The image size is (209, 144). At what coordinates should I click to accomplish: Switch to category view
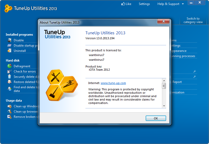[x=193, y=20]
